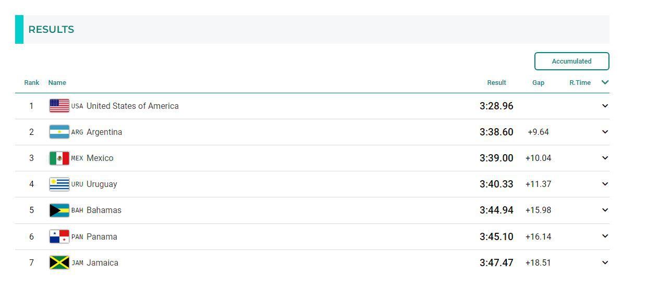Click the Bahamas flag icon
The image size is (671, 300).
(59, 210)
